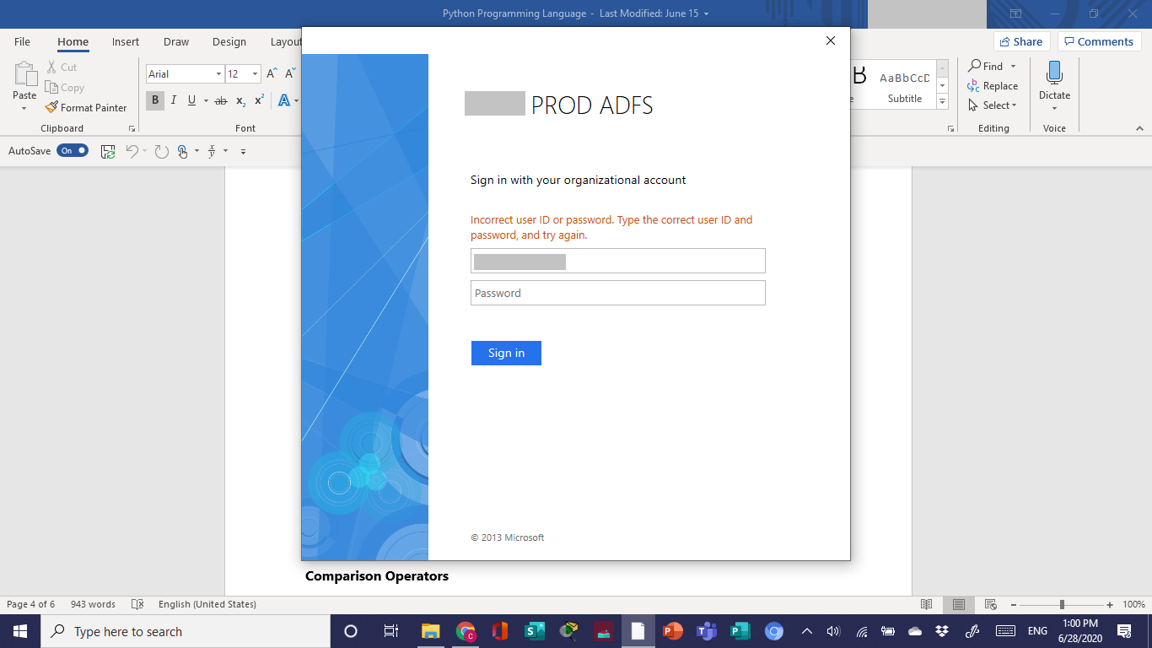Expand the Select dropdown in Editing group

tap(1015, 105)
